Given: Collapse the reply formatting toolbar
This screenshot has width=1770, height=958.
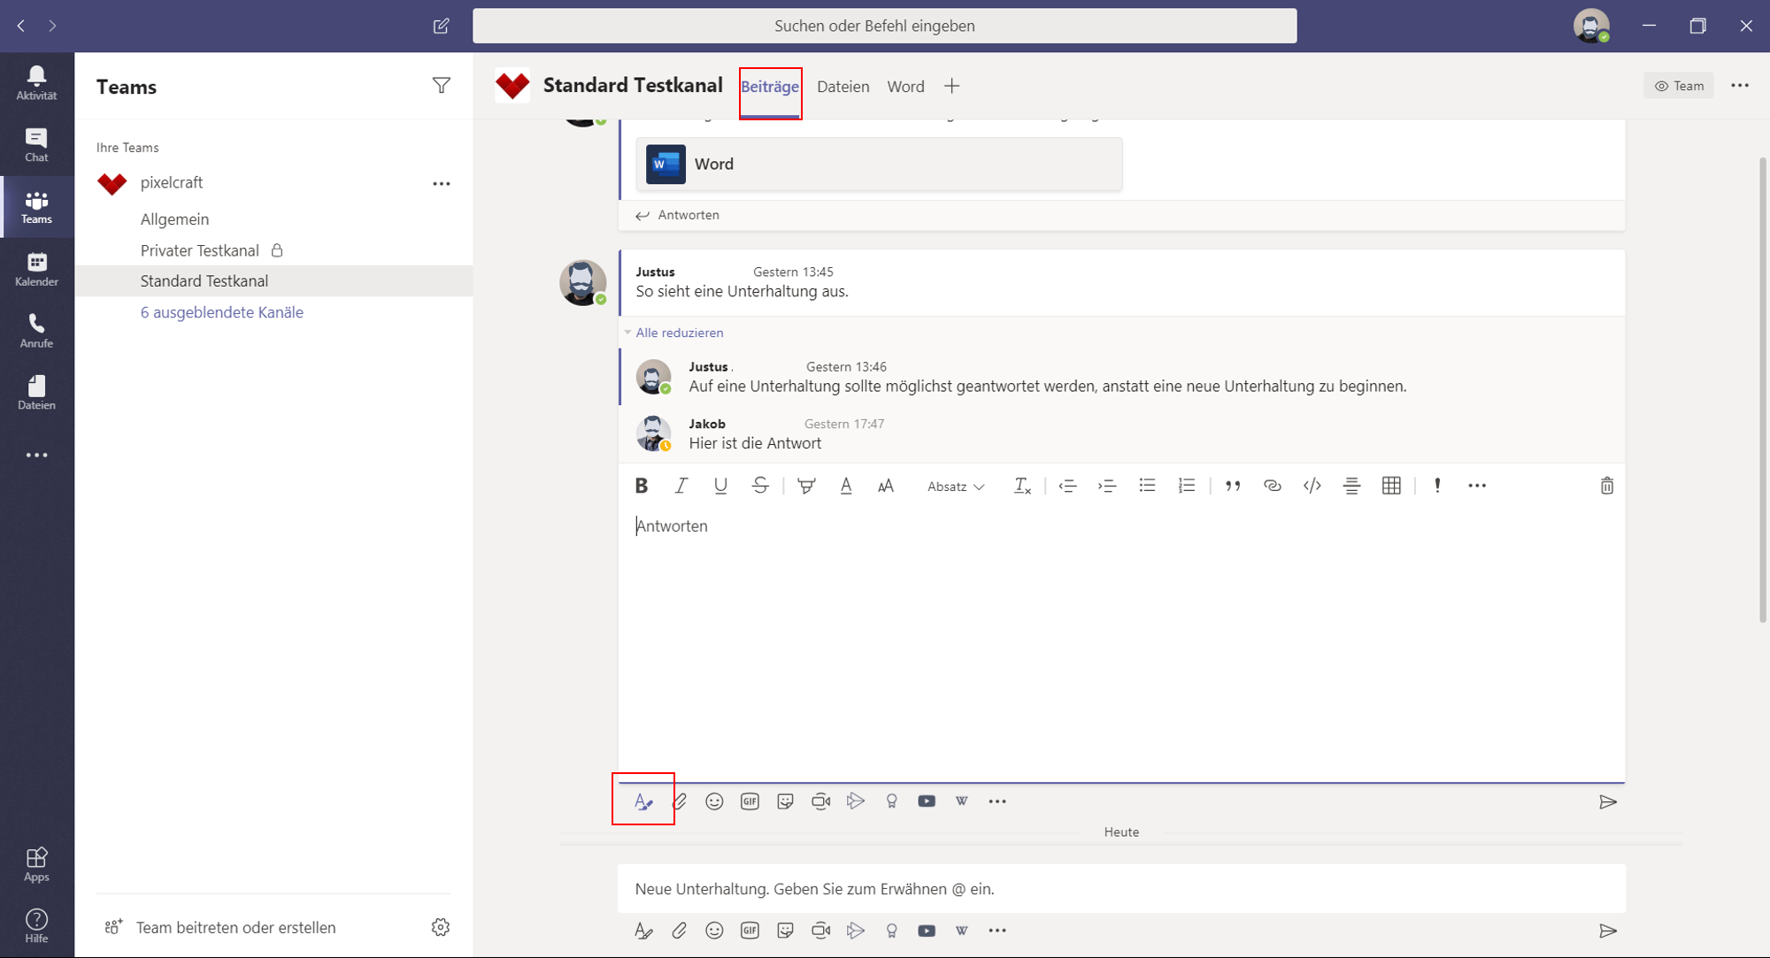Looking at the screenshot, I should 643,801.
